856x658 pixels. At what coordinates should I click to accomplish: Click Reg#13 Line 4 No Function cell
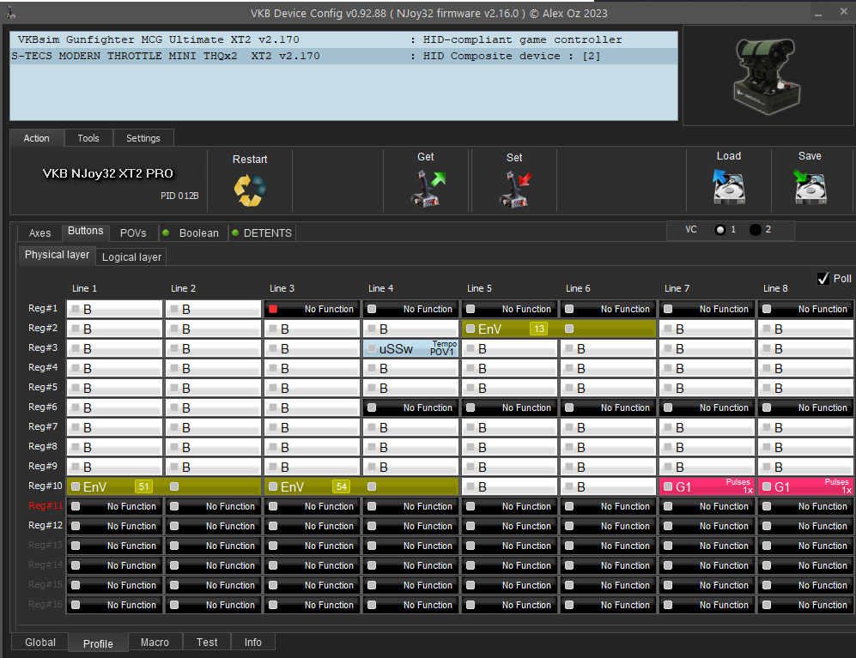coord(410,546)
